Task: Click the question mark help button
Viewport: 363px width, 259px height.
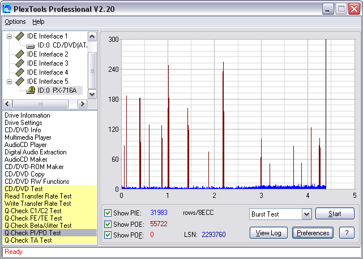Action: coord(347,233)
